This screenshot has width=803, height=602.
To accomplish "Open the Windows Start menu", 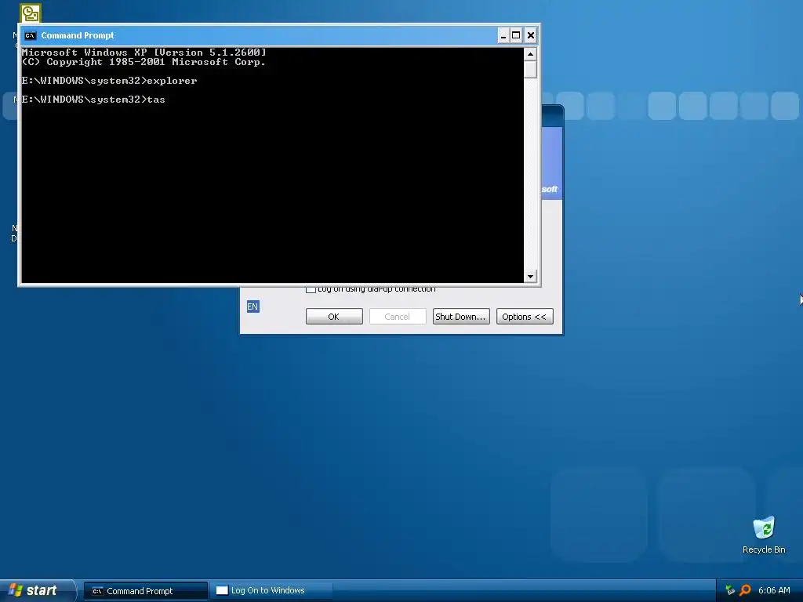I will (36, 590).
